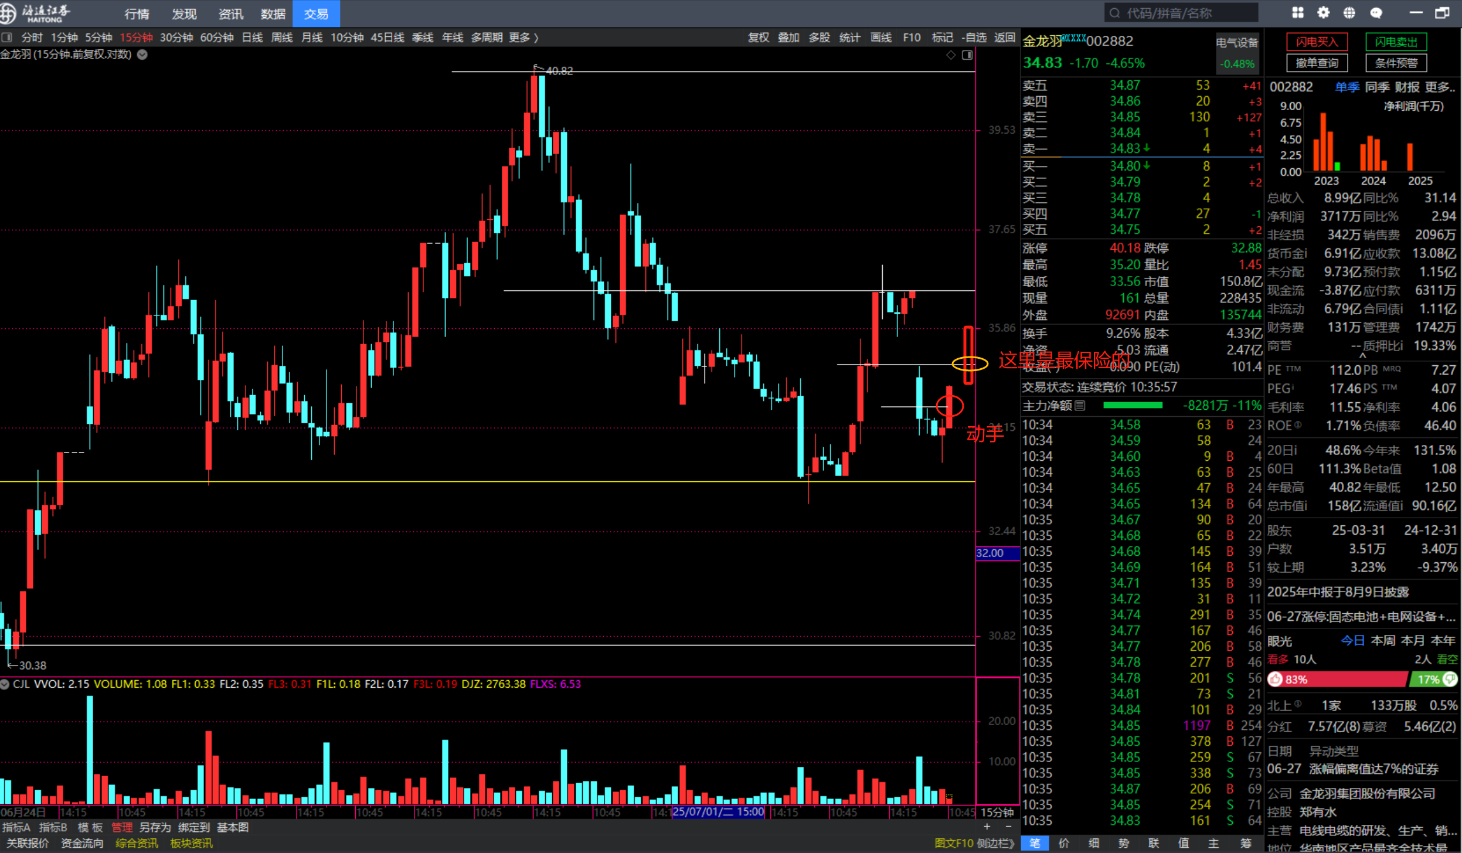This screenshot has height=853, width=1462.
Task: Select 单季 single quarter option
Action: click(x=1347, y=87)
